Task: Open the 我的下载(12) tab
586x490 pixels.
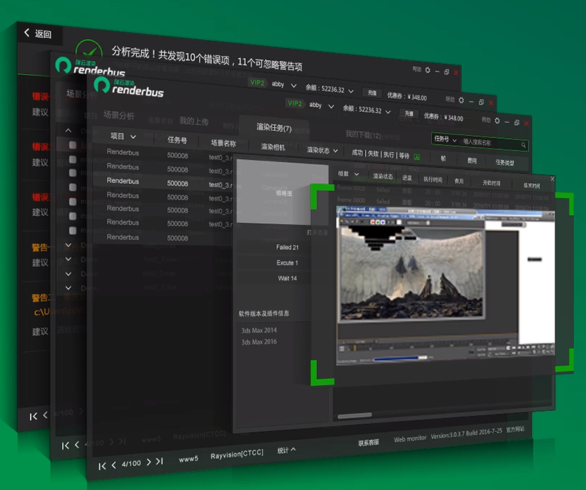Action: [363, 134]
